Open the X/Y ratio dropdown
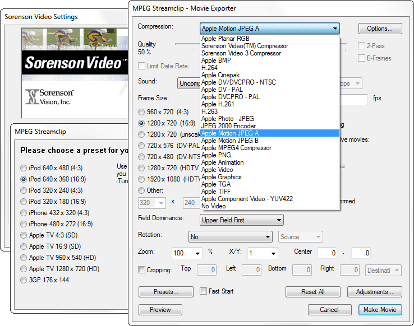Screen dimensions: 414x326 (263, 253)
